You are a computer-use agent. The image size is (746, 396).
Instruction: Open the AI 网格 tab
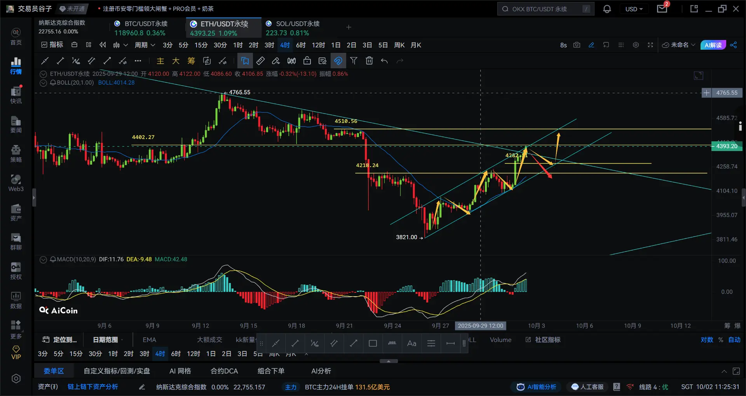click(180, 371)
